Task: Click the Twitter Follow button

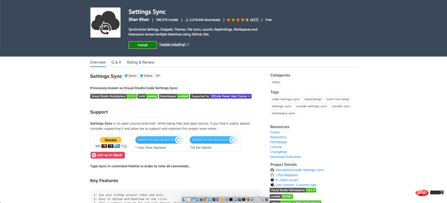Action: pyautogui.click(x=146, y=76)
